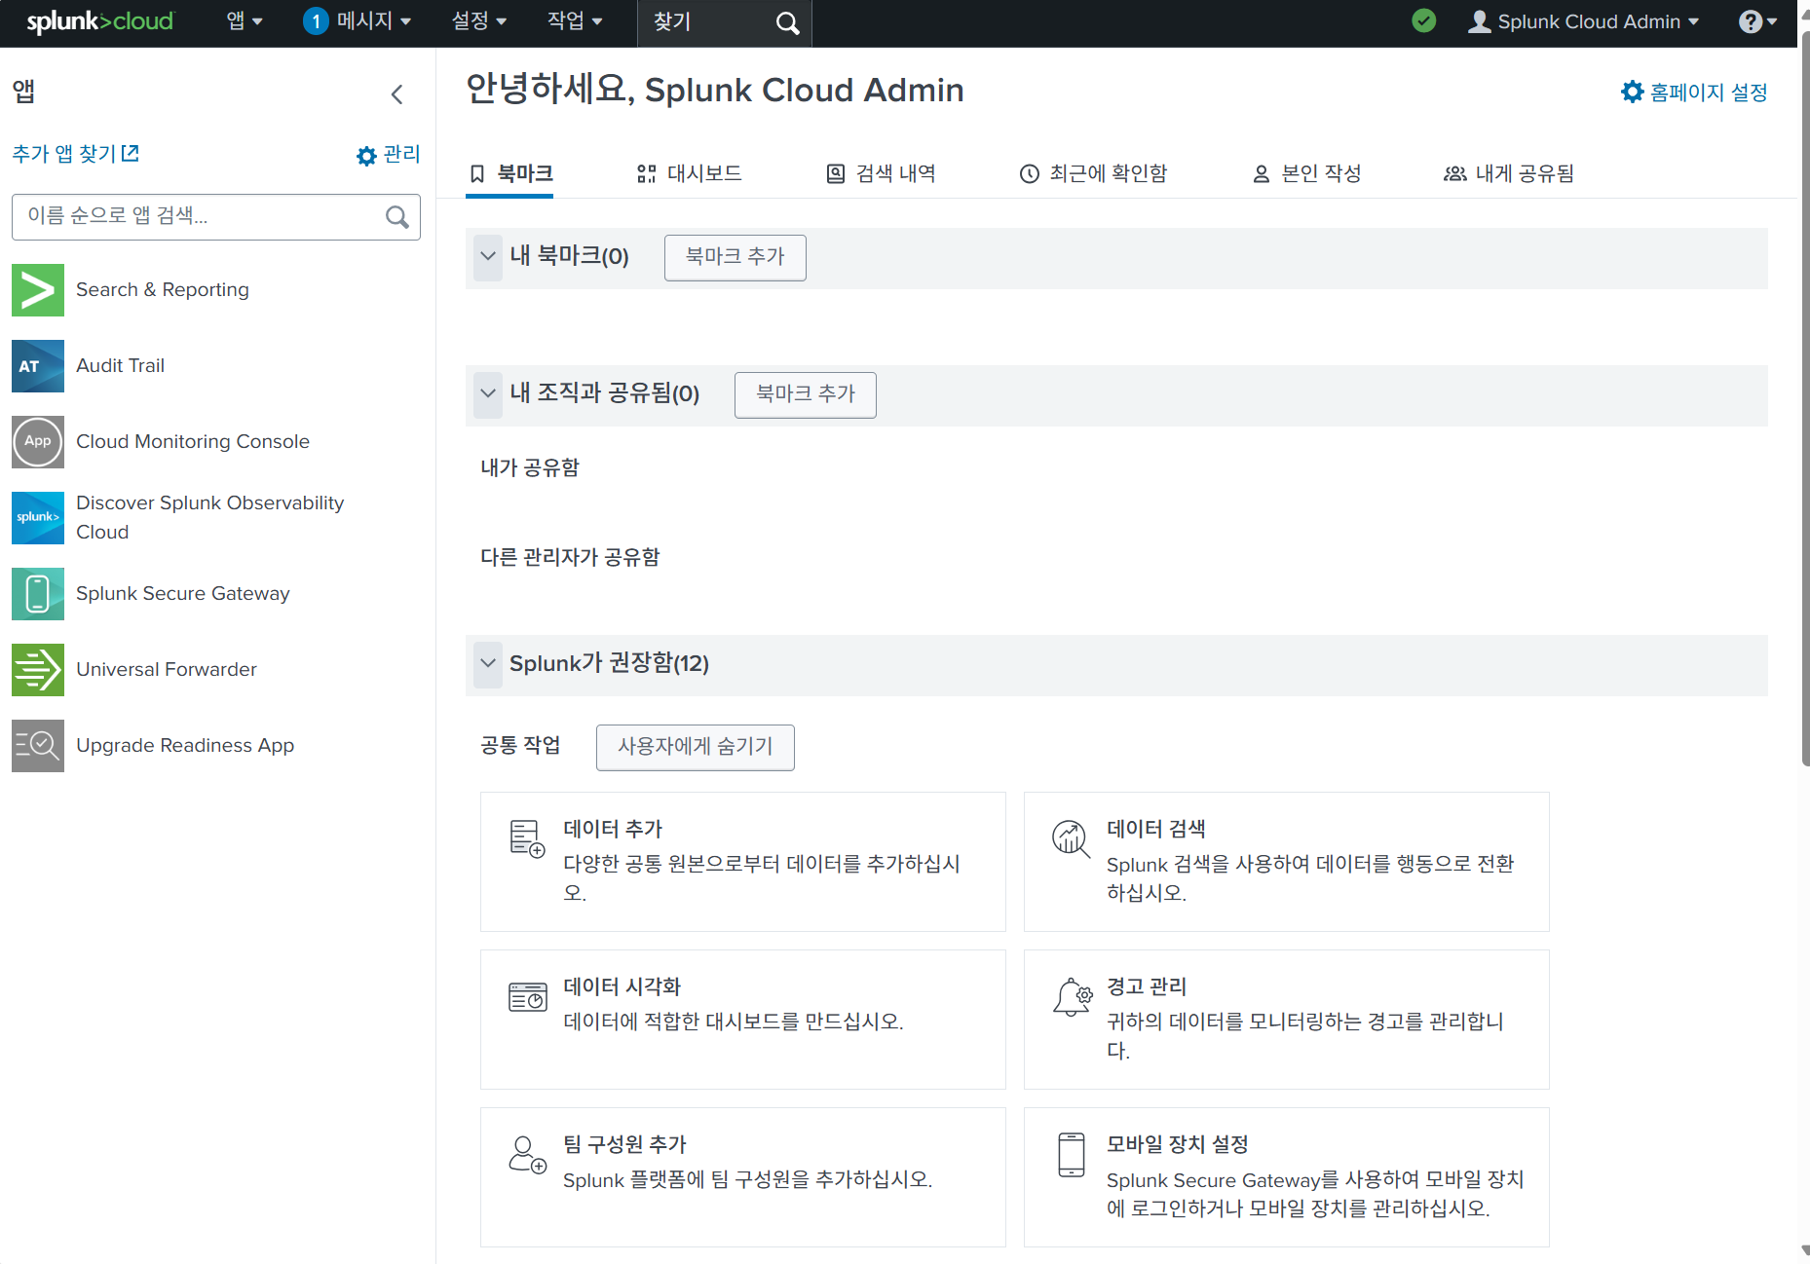This screenshot has width=1810, height=1264.
Task: Switch to the 검색 내역 tab
Action: click(x=882, y=174)
